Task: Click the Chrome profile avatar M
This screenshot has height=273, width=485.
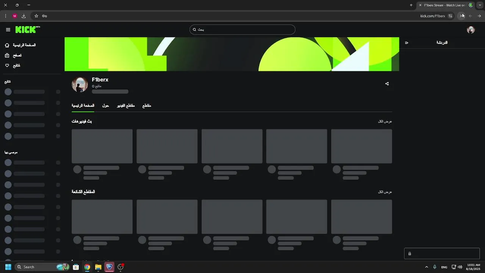Action: (x=15, y=16)
